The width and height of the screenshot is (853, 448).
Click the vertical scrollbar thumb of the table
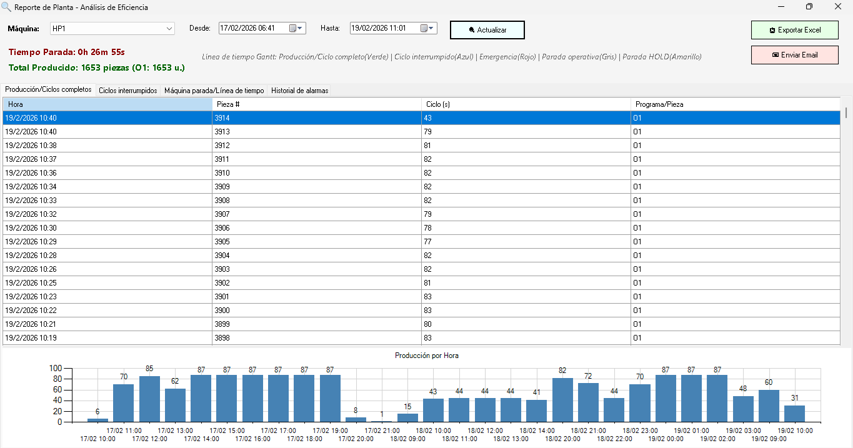(847, 112)
